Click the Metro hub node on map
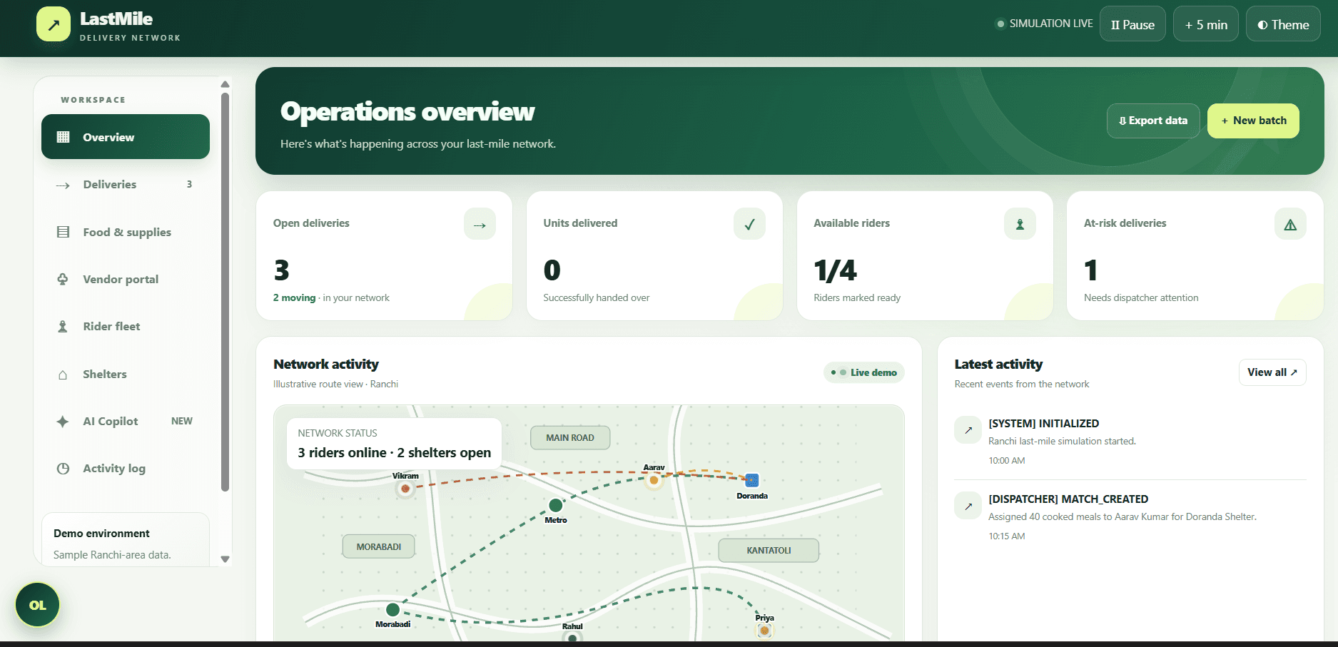The image size is (1338, 647). (x=556, y=506)
